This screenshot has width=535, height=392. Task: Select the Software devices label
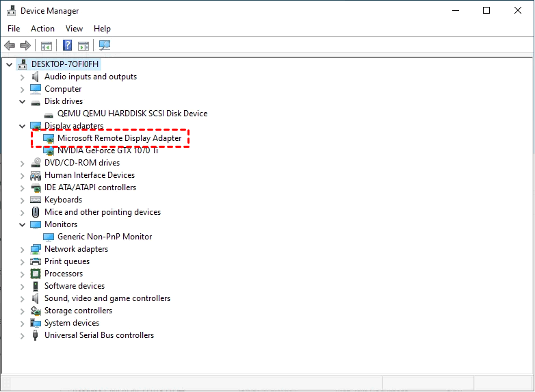tap(75, 286)
